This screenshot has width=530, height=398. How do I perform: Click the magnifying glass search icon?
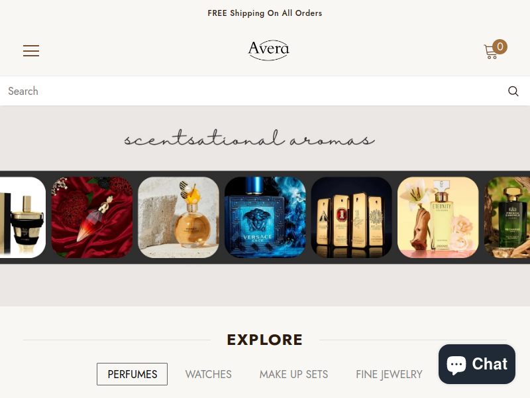[513, 91]
